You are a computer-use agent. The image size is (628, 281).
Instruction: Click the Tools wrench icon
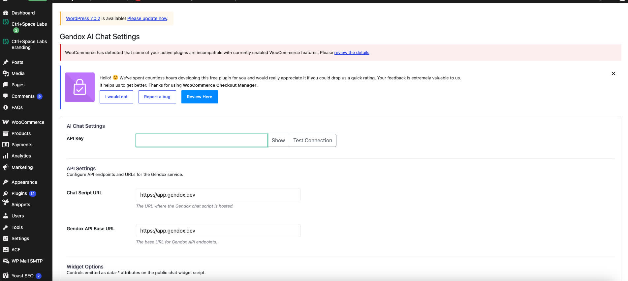(x=6, y=227)
